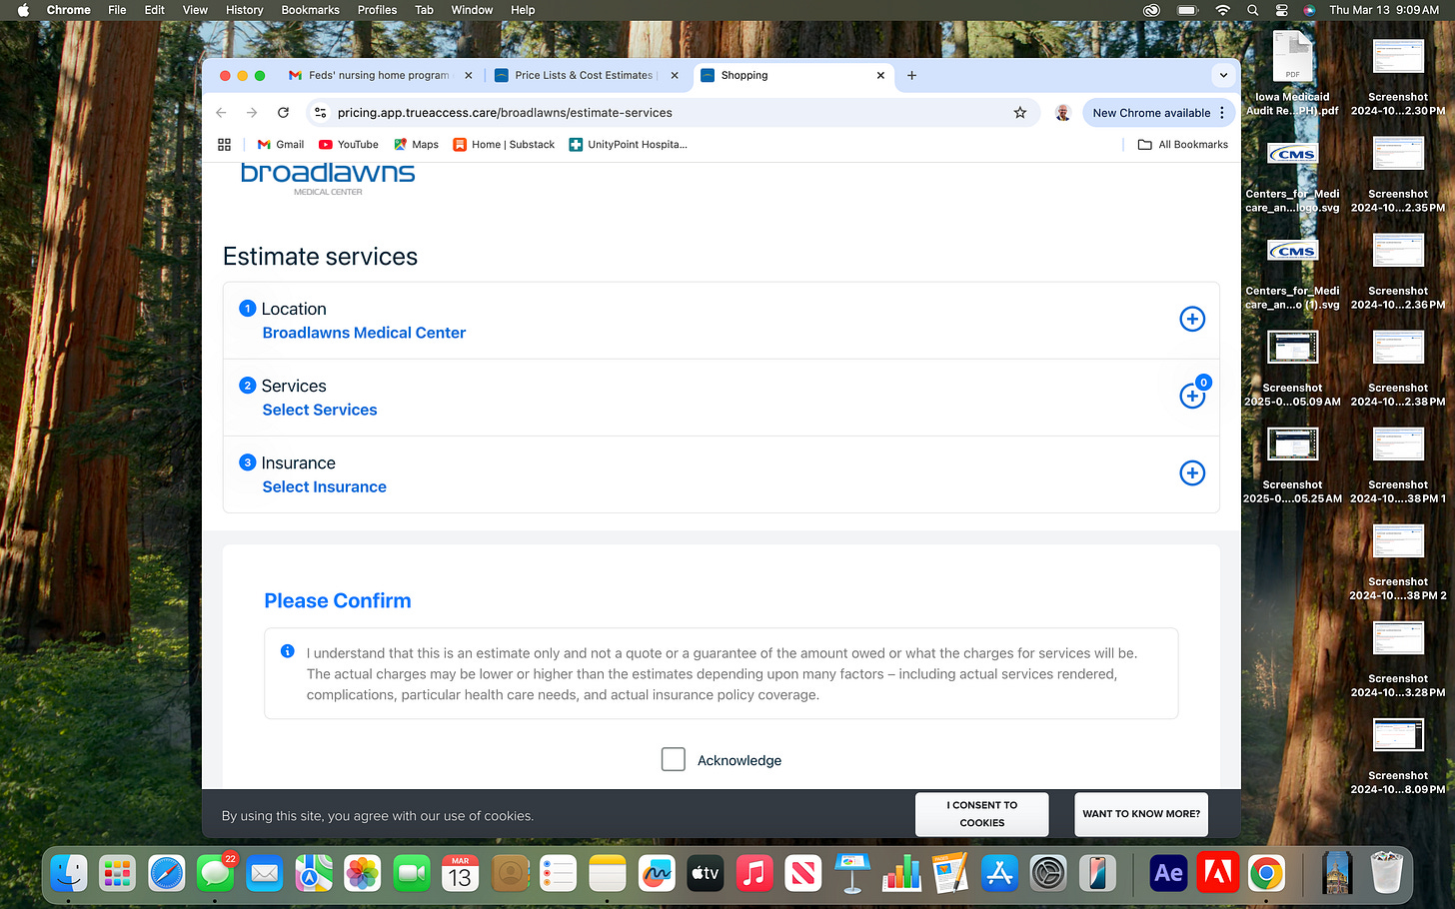Open App Store from the Dock
1455x909 pixels.
coord(999,874)
